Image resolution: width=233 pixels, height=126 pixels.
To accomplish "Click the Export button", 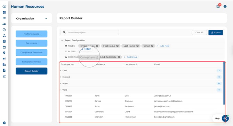I will point(216,33).
